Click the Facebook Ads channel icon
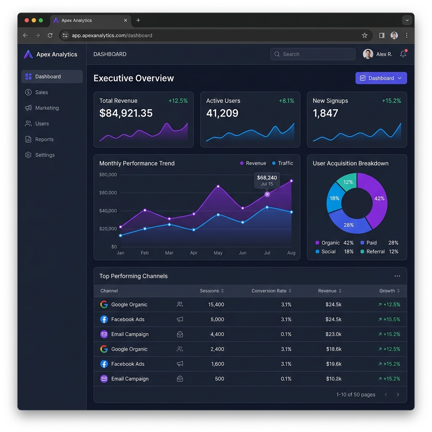This screenshot has width=432, height=432. pos(104,319)
